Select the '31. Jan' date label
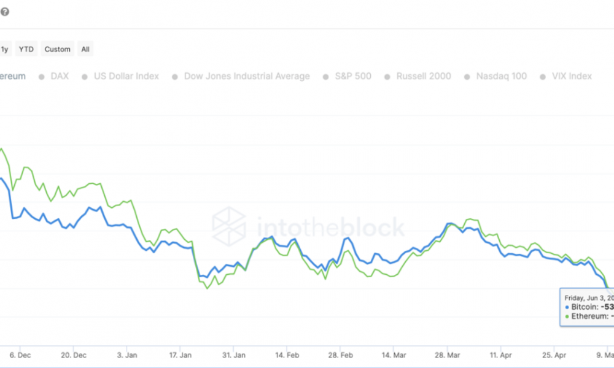Viewport: 614px width, 368px height. click(234, 355)
